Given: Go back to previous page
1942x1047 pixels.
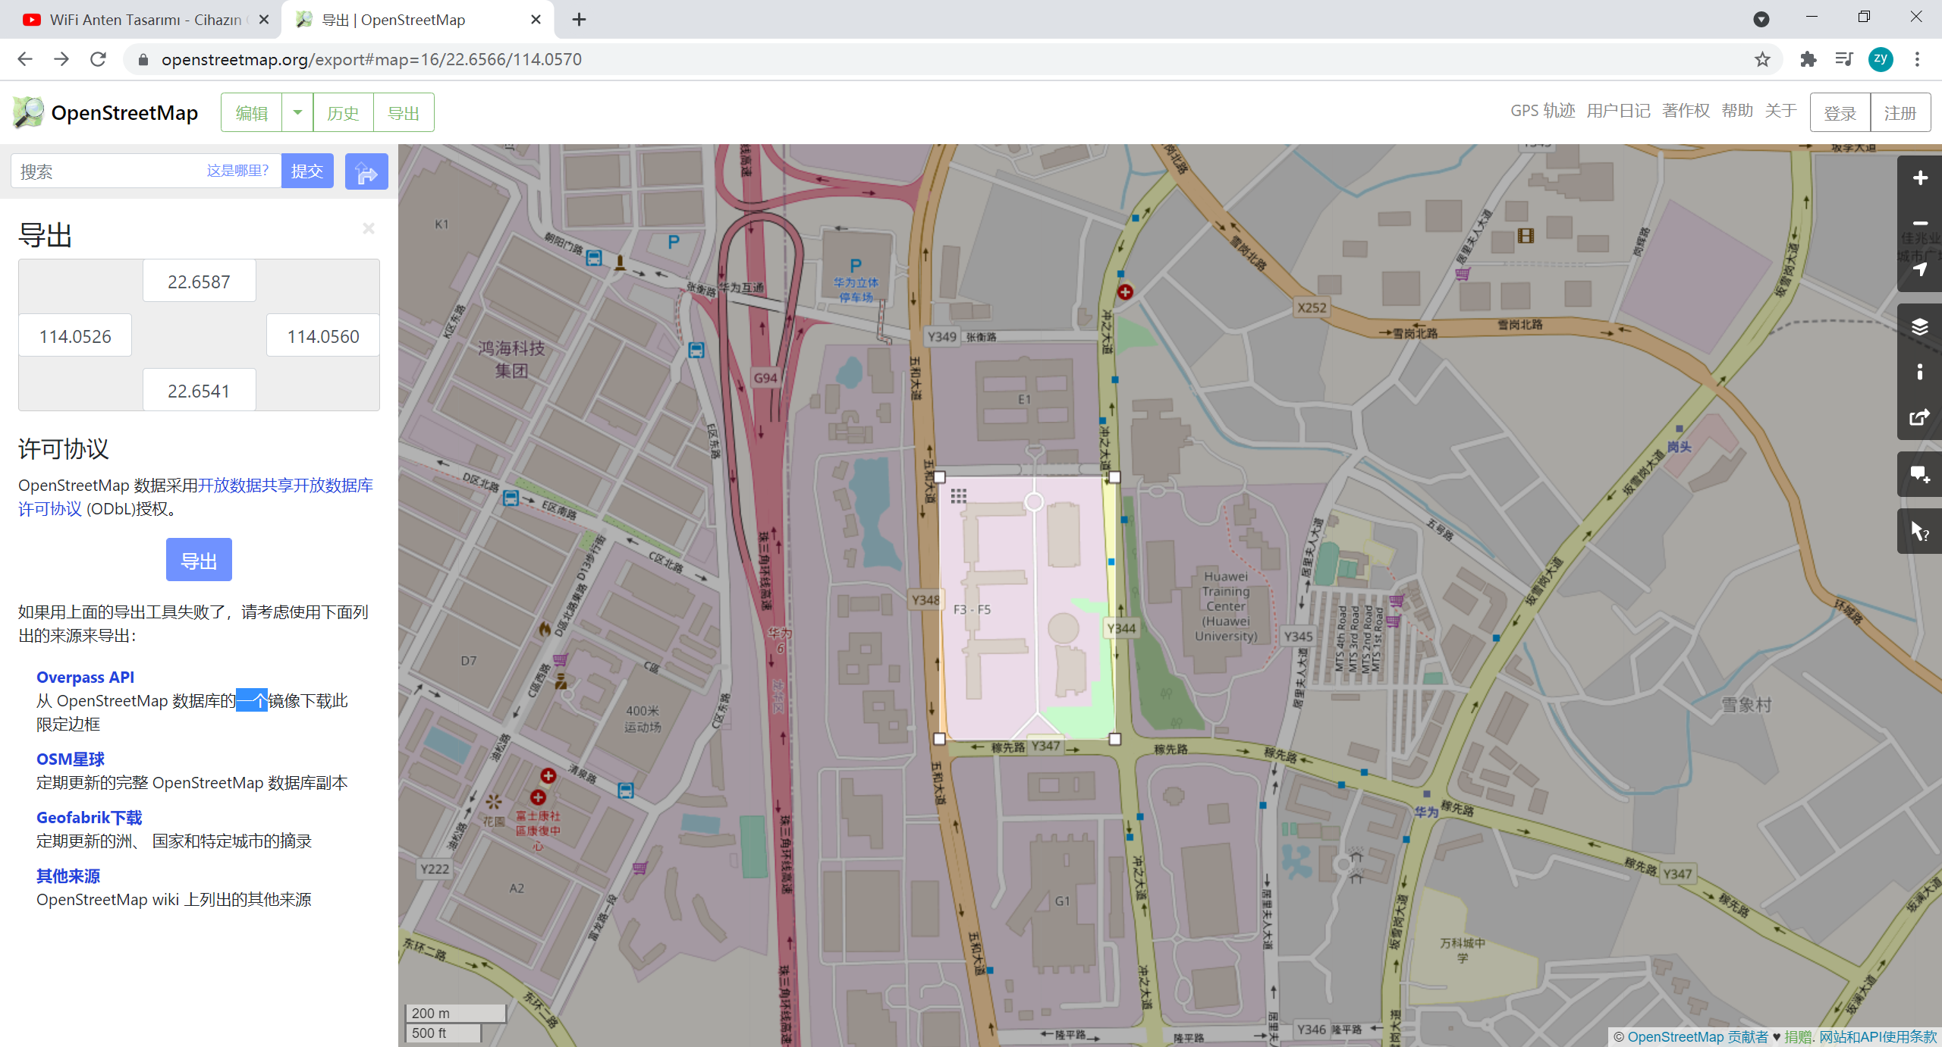Looking at the screenshot, I should click(x=25, y=59).
